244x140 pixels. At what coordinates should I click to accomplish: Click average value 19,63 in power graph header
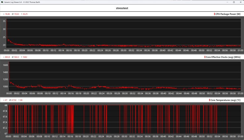point(15,14)
